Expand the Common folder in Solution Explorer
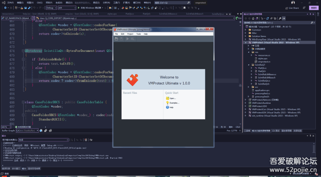The image size is (321, 177). (x=246, y=30)
